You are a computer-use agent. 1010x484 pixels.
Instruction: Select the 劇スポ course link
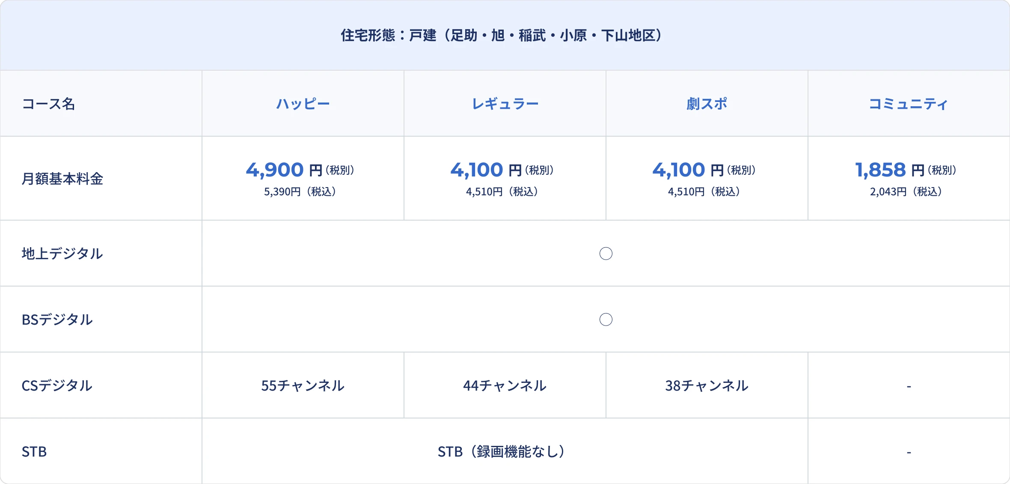[x=707, y=104]
